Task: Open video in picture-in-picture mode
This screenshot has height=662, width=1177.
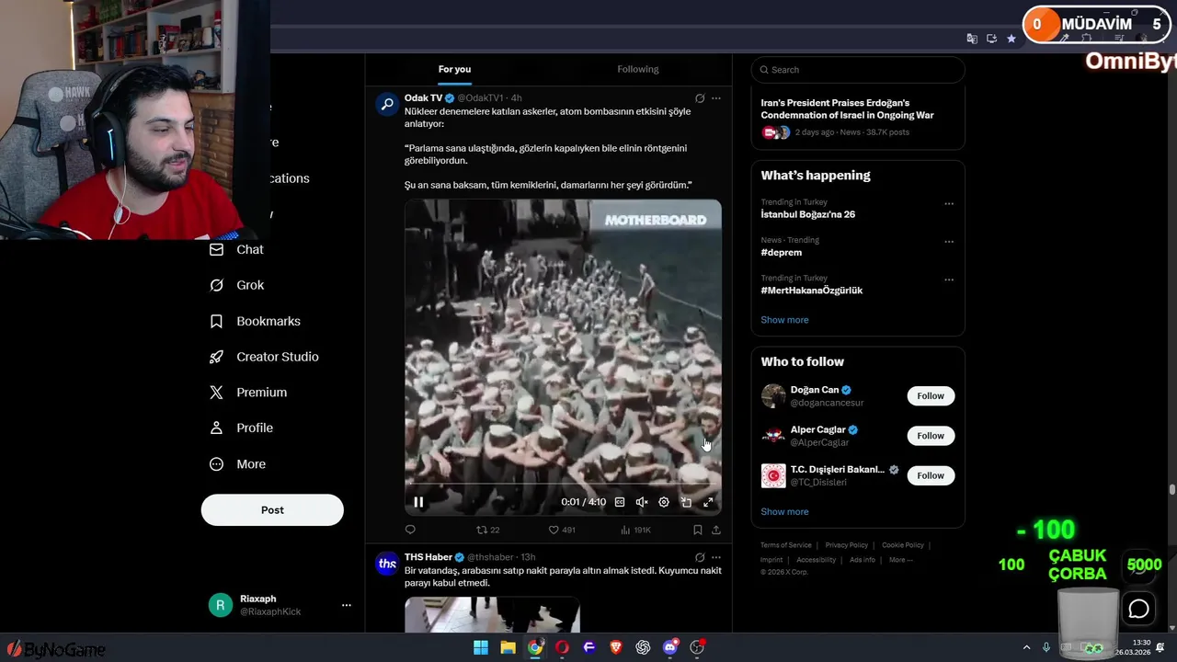Action: 686,502
